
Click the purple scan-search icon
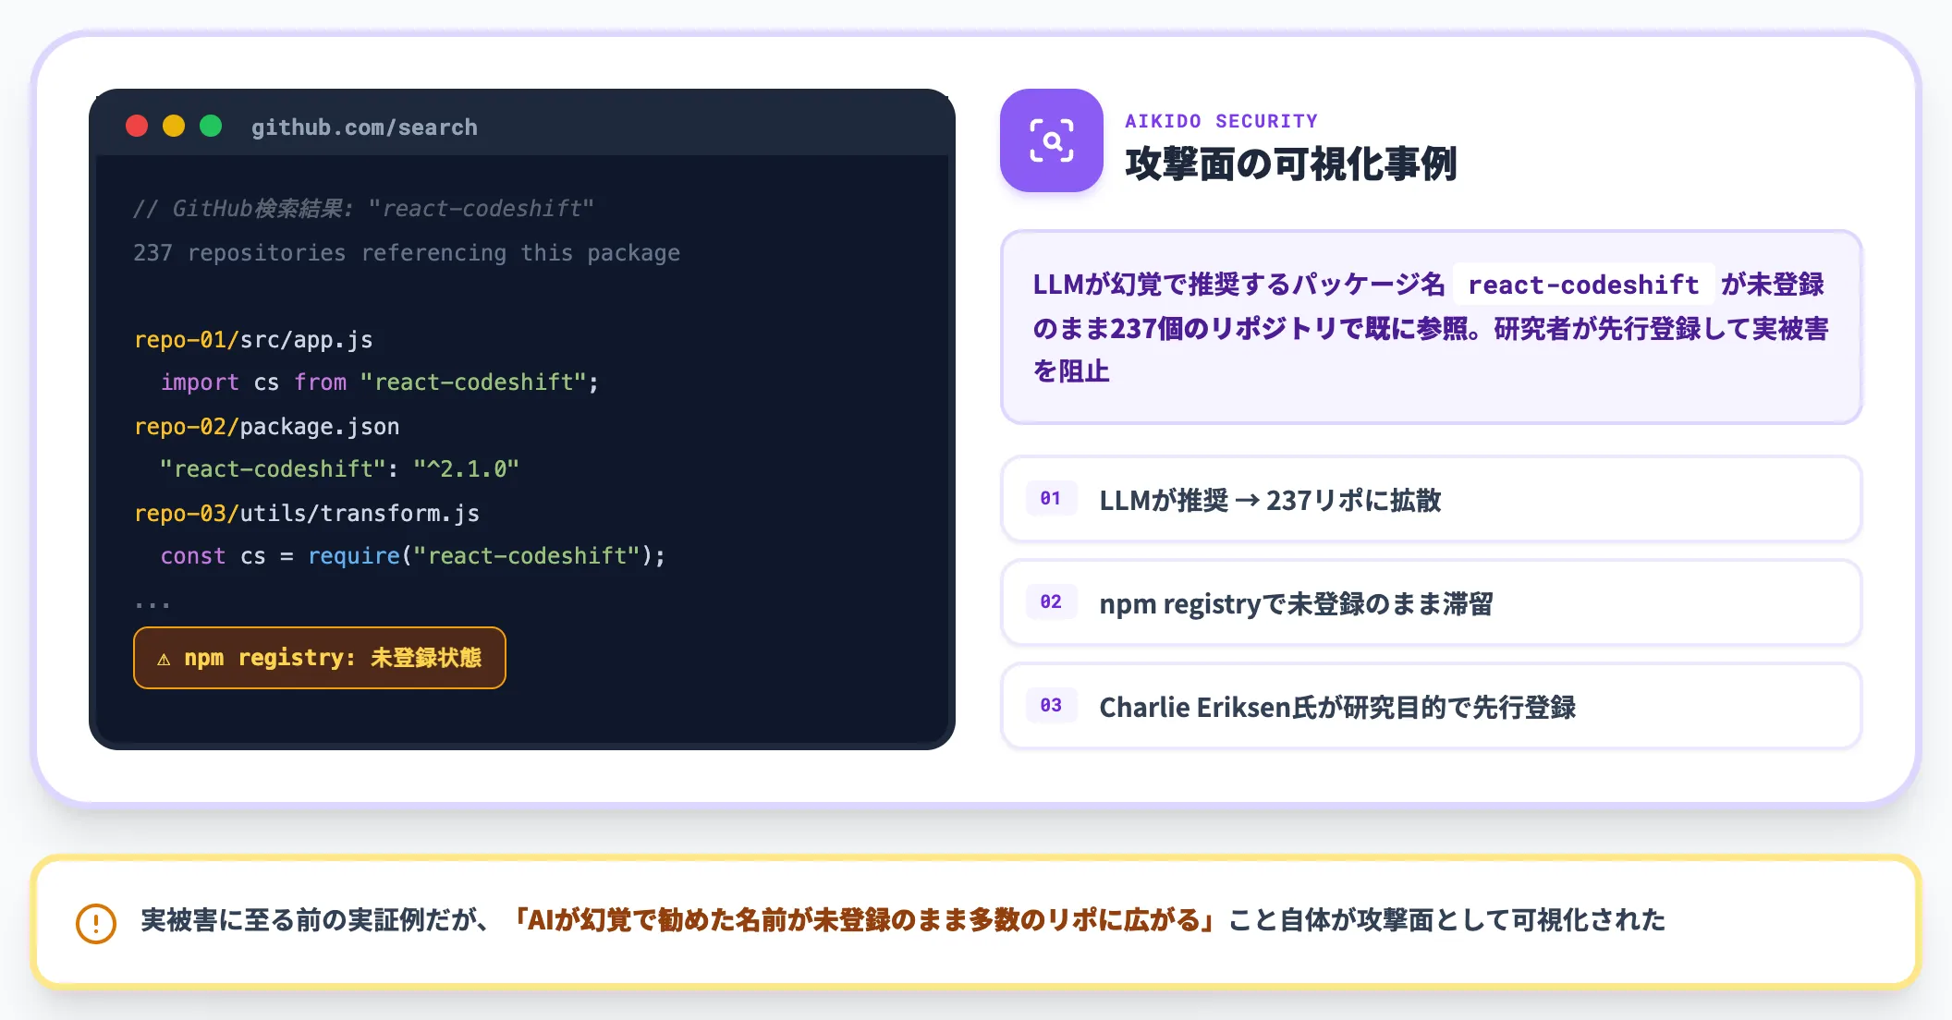click(x=1052, y=140)
